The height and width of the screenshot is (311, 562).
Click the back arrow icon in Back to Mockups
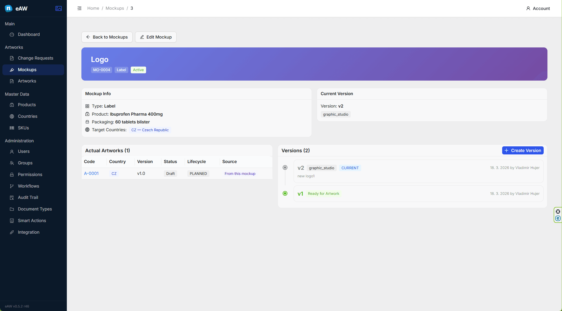click(88, 37)
